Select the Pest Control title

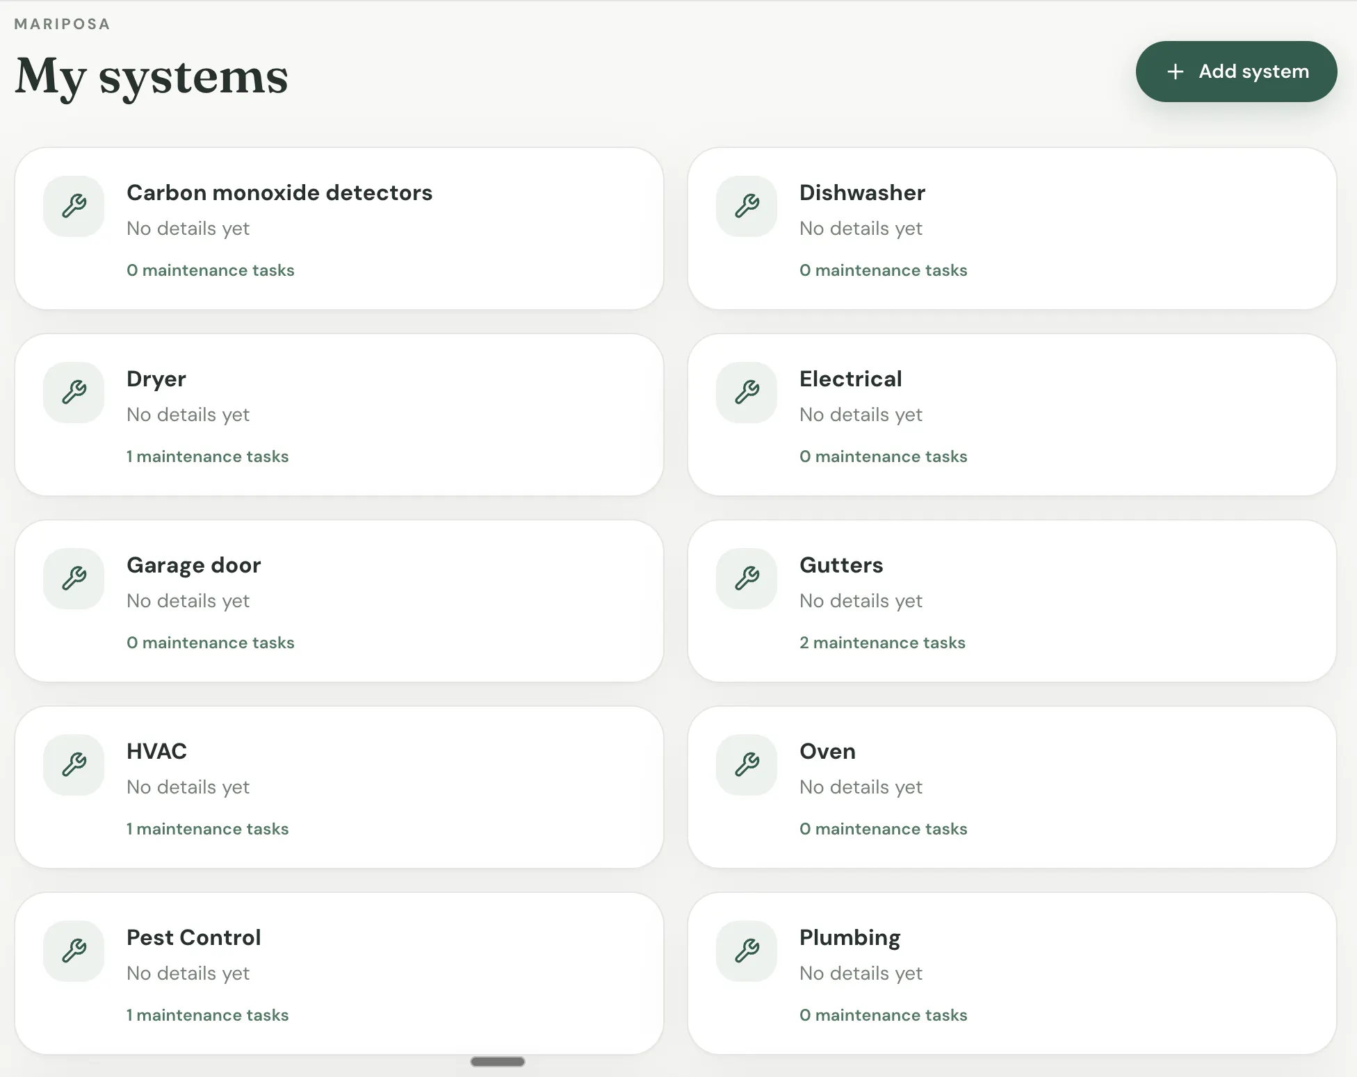194,937
